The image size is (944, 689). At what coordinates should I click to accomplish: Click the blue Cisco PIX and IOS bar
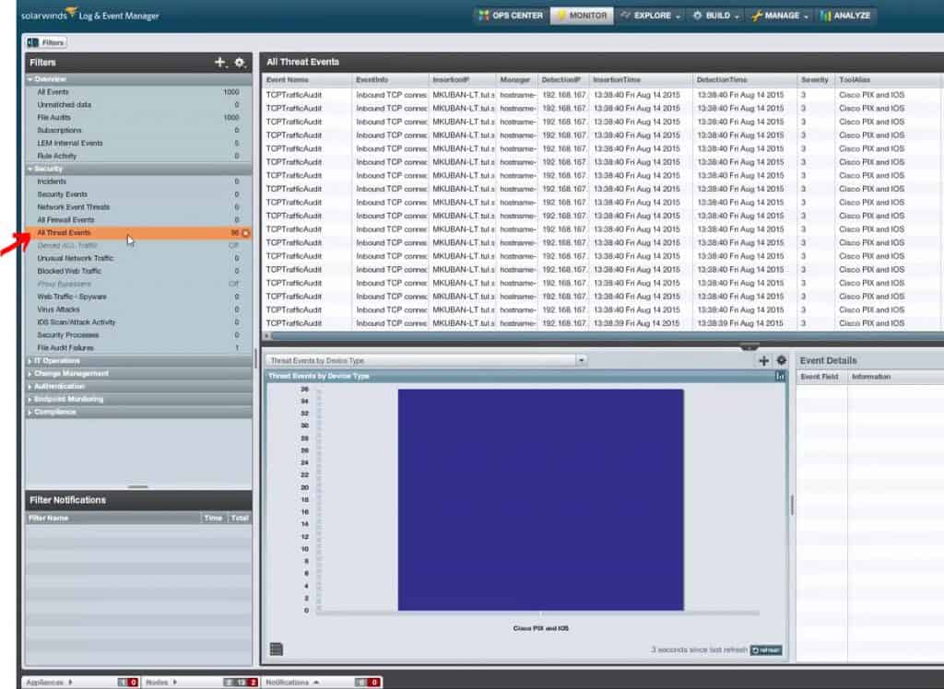(x=540, y=499)
